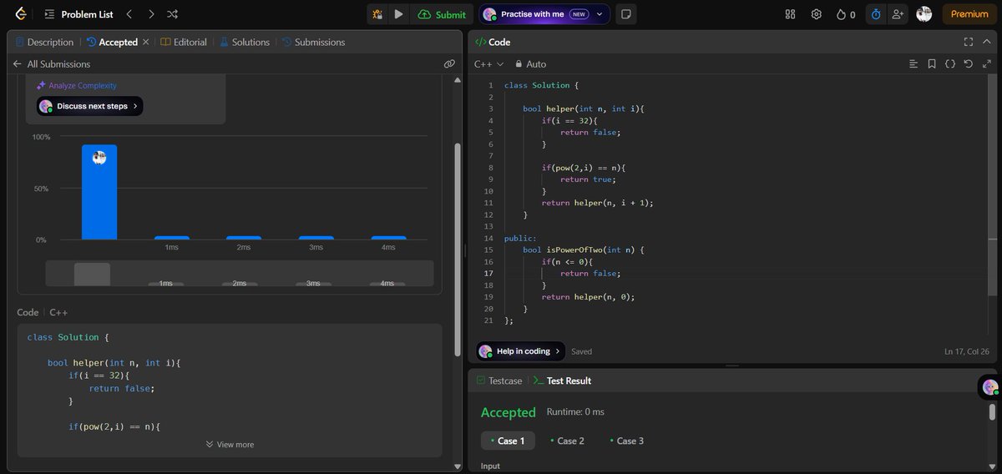Click Discuss next steps button
The image size is (1002, 474).
(89, 106)
